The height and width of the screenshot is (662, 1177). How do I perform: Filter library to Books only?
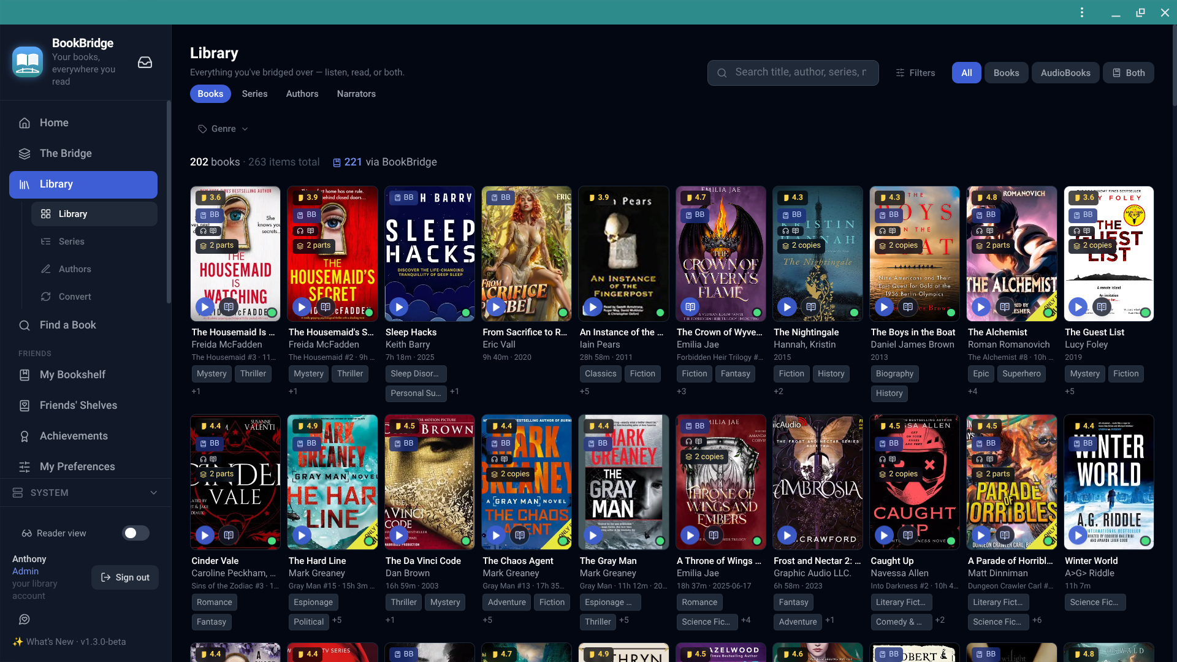1006,73
